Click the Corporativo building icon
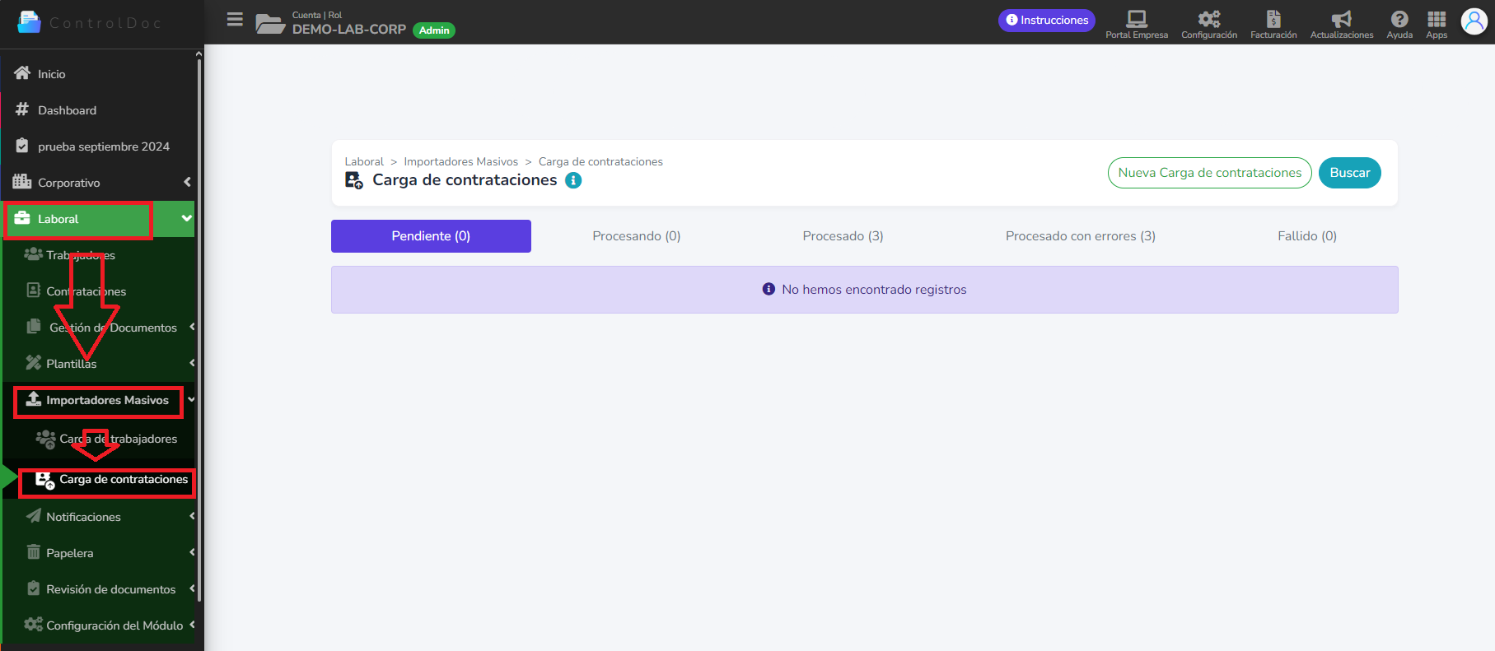 (x=22, y=182)
